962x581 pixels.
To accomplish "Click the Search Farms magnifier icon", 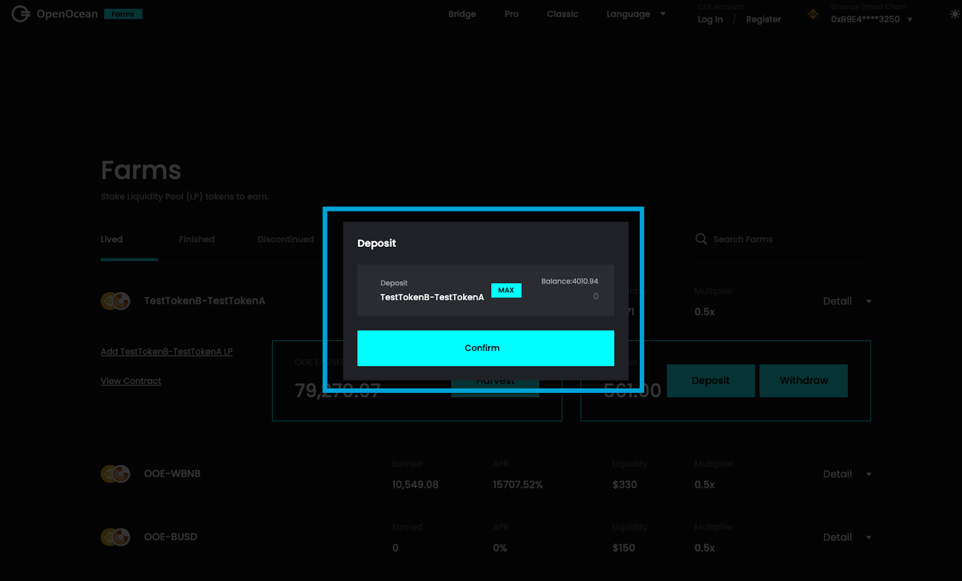I will coord(701,239).
